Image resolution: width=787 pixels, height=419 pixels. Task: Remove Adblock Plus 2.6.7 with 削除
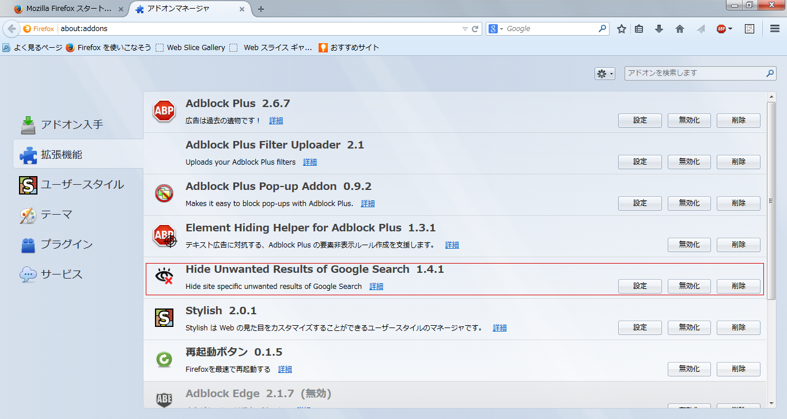tap(739, 120)
